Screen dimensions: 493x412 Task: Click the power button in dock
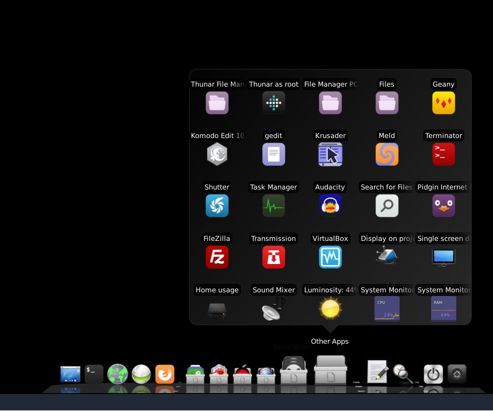(433, 374)
